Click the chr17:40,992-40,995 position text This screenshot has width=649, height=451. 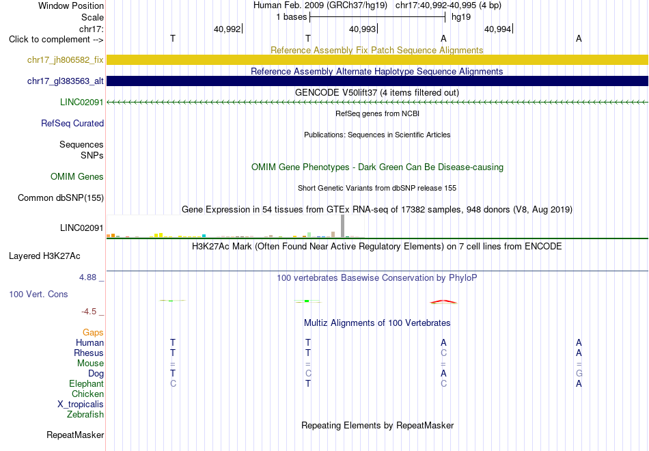click(x=448, y=5)
